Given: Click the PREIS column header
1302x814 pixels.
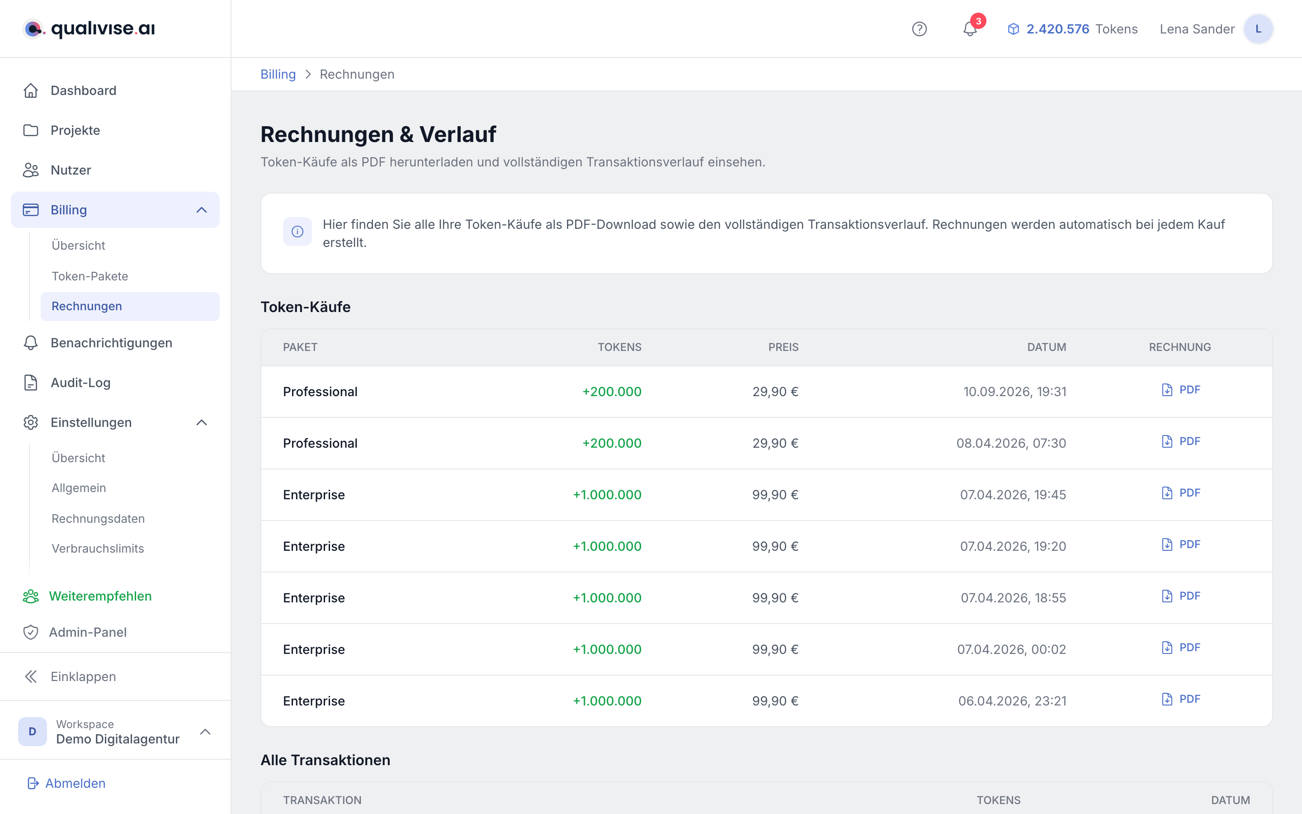Looking at the screenshot, I should (783, 347).
